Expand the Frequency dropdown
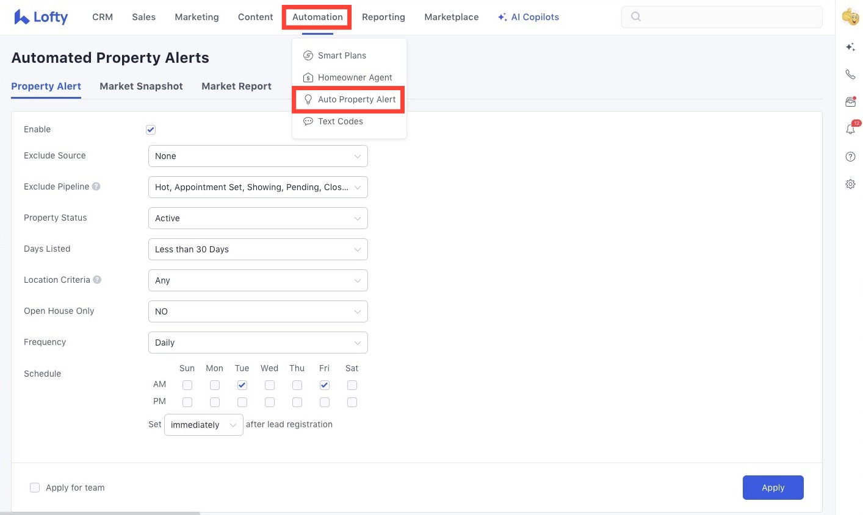The image size is (863, 515). (x=258, y=343)
